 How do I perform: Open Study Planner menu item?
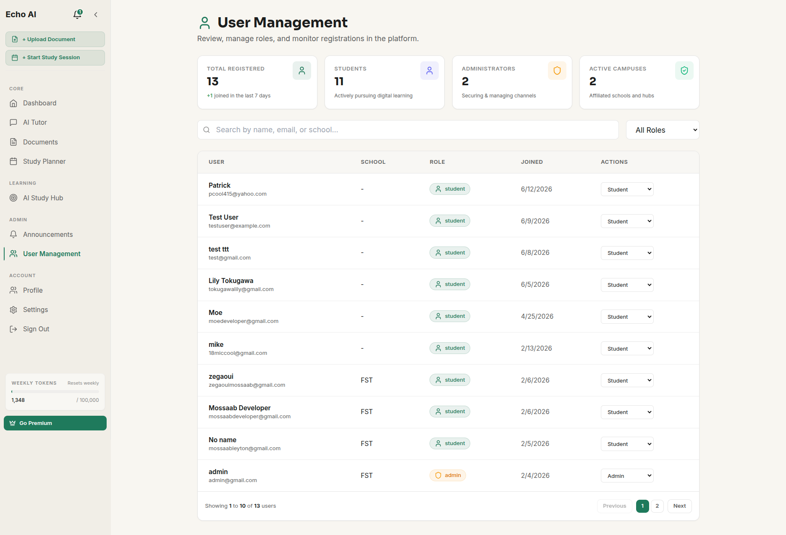tap(55, 161)
